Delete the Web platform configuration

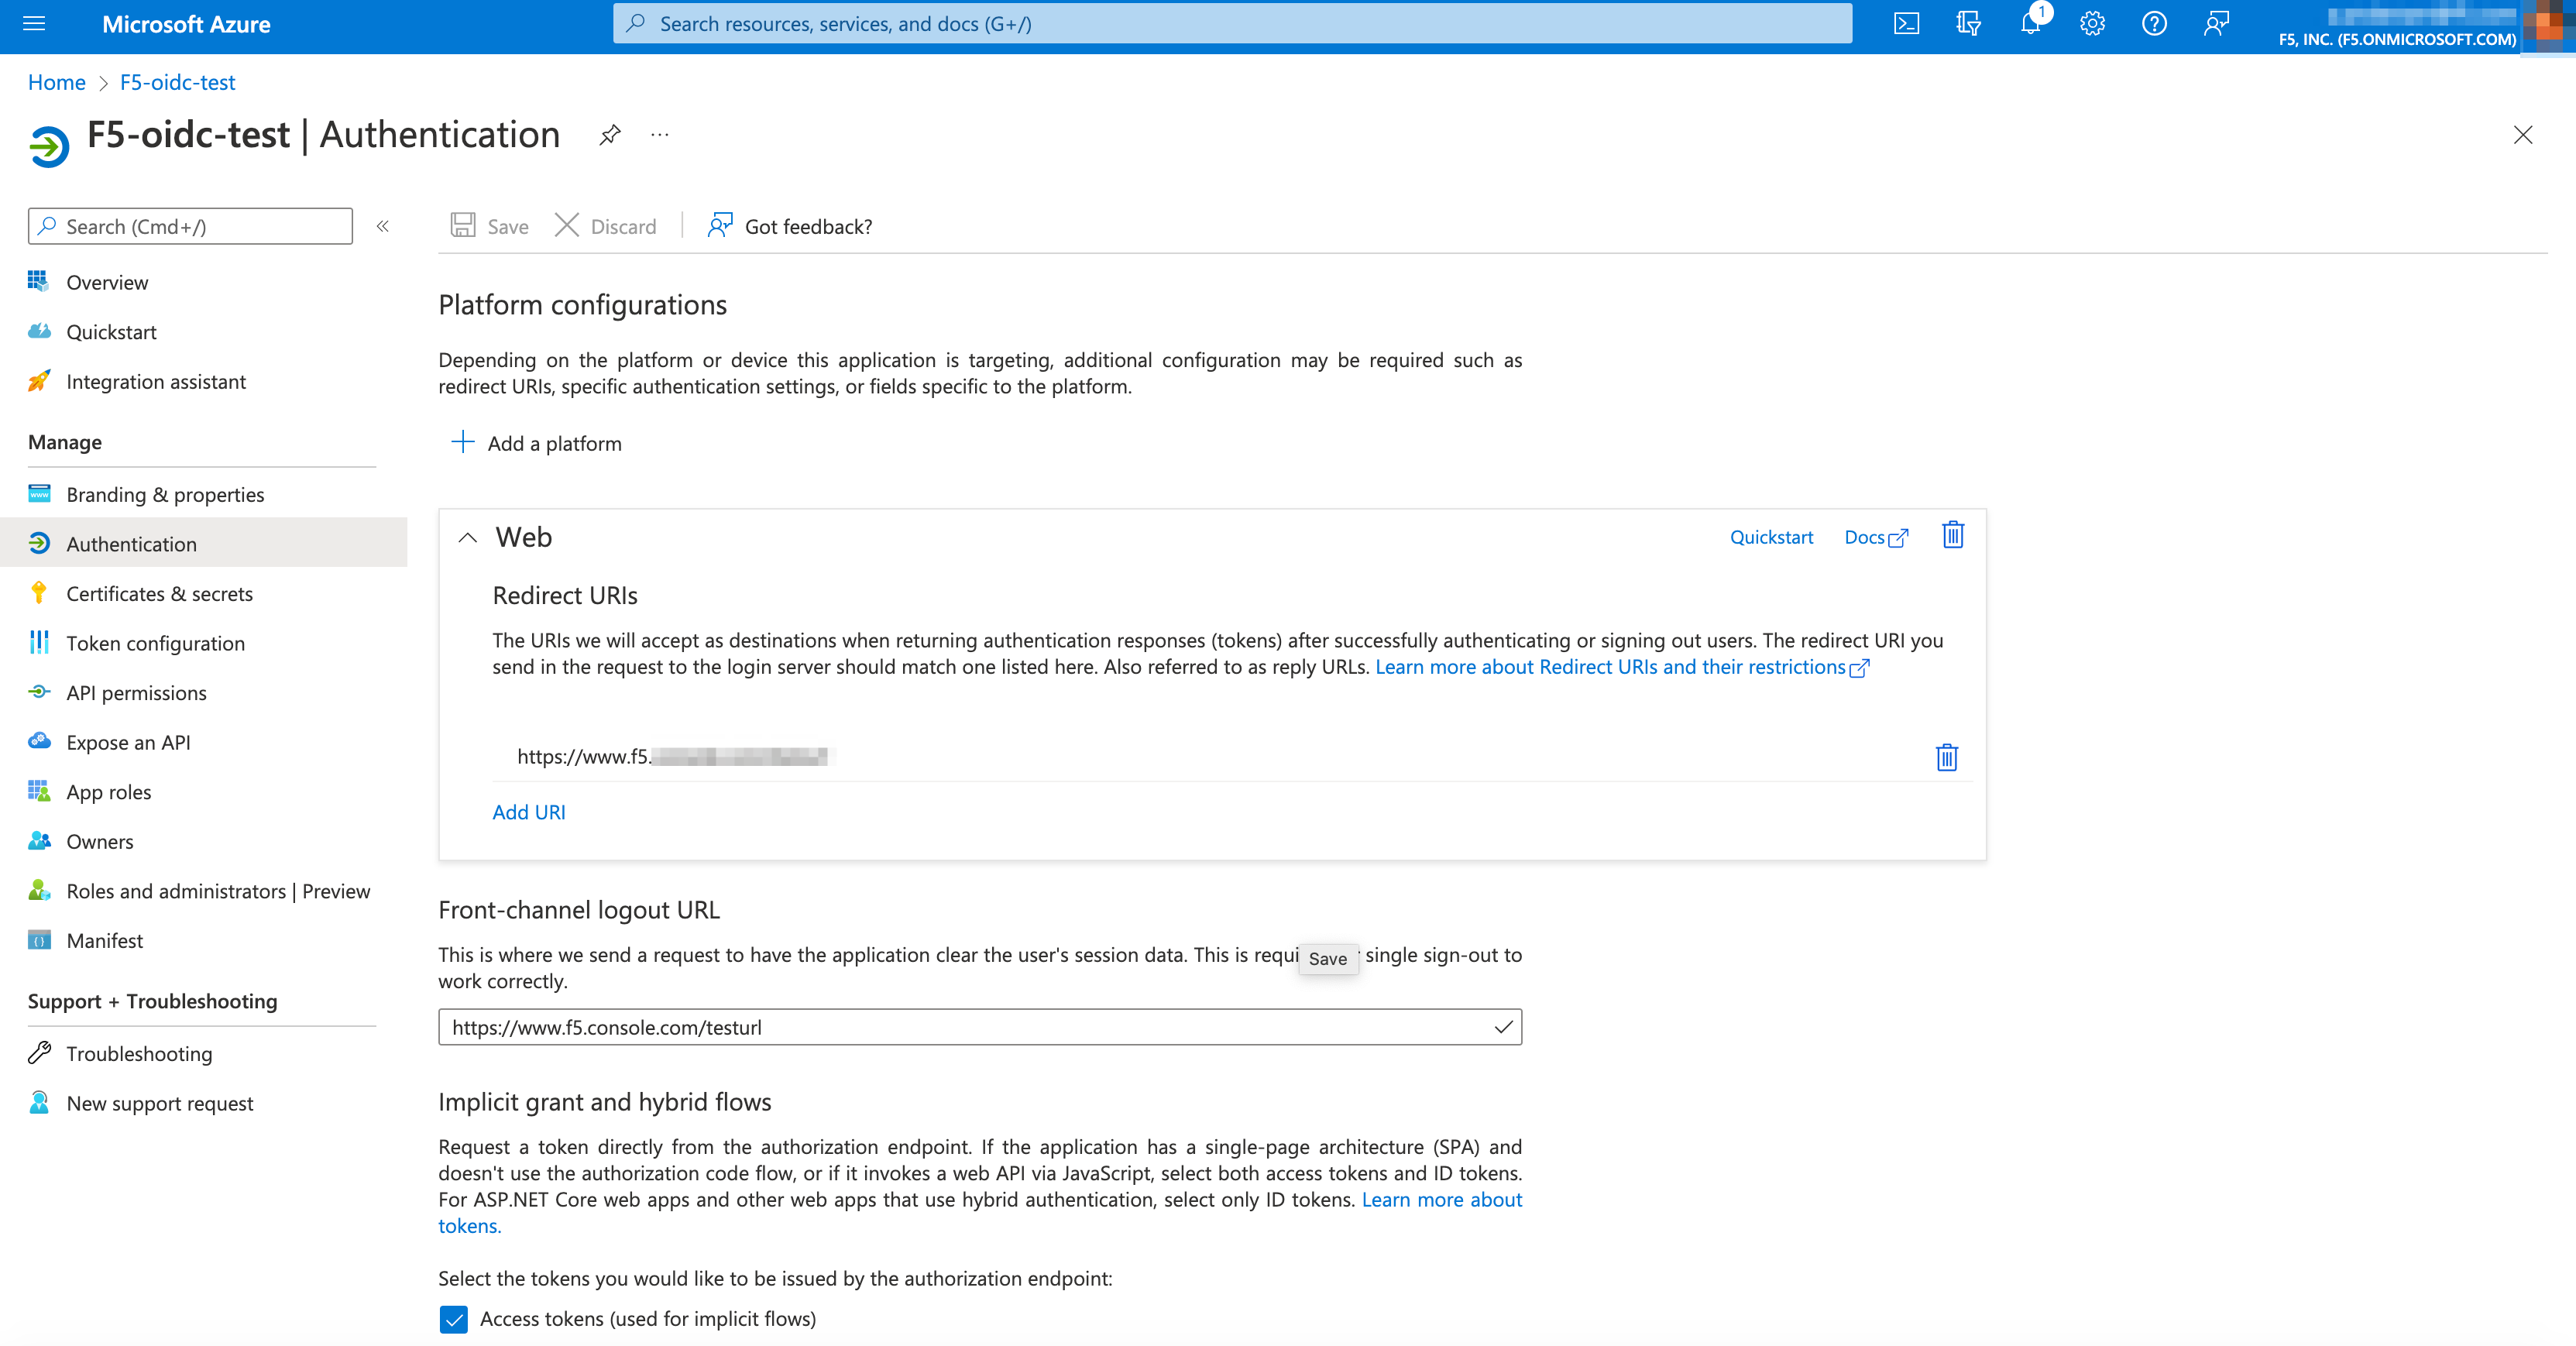tap(1952, 536)
